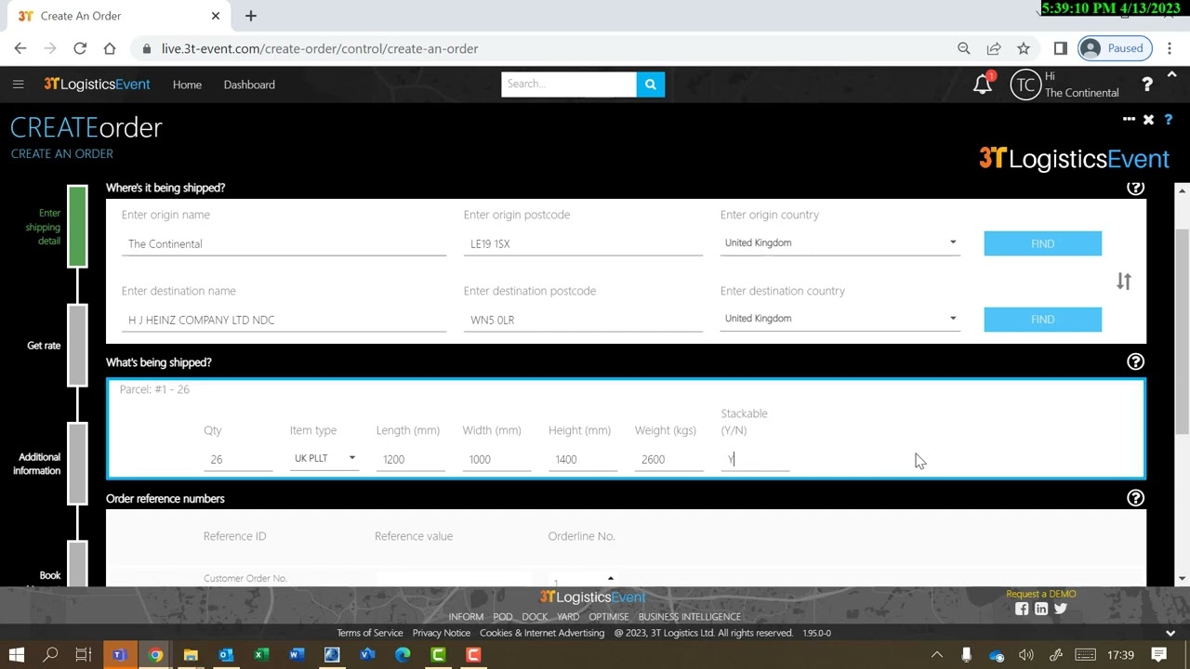Click the top search box

click(569, 84)
